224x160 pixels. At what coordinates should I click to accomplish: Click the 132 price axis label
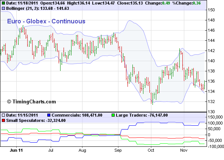pyautogui.click(x=211, y=102)
